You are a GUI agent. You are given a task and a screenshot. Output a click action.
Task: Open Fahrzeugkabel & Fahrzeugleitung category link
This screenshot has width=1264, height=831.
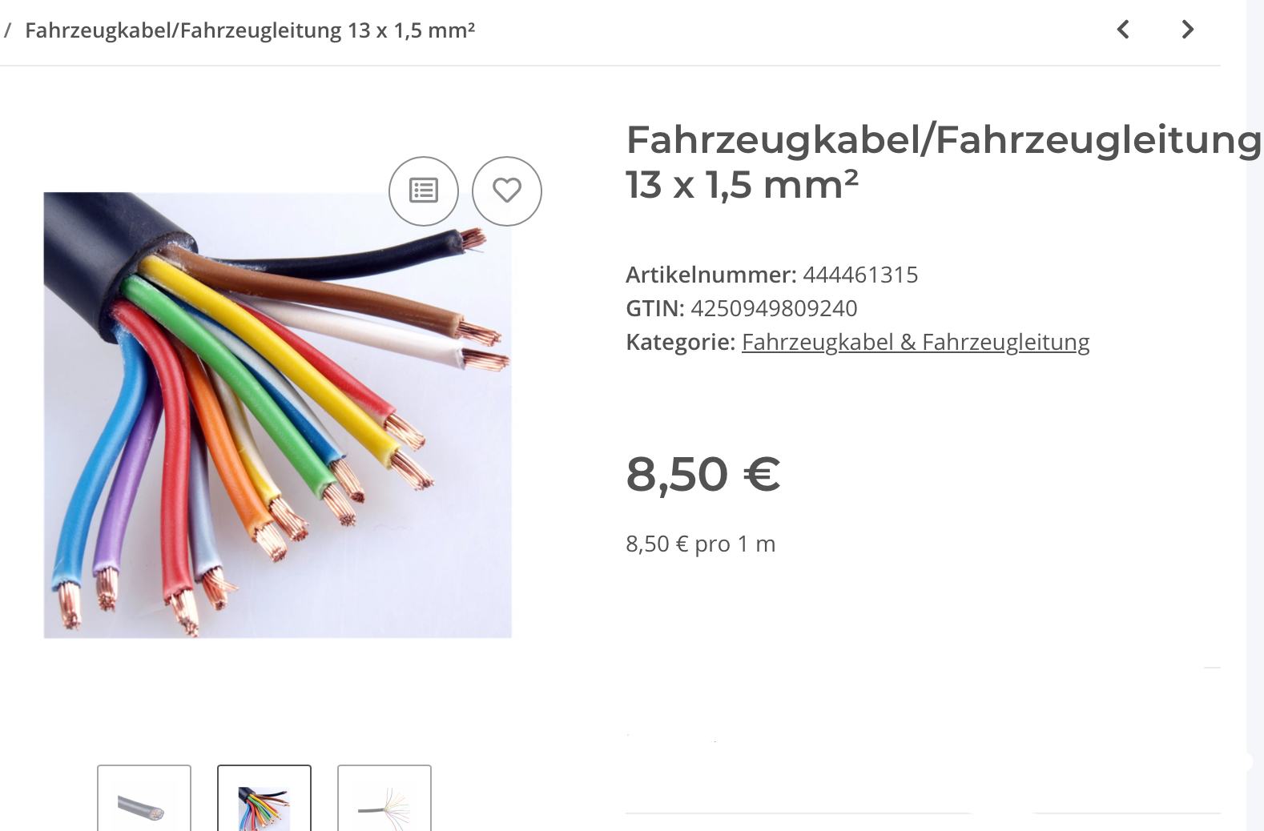(x=916, y=342)
